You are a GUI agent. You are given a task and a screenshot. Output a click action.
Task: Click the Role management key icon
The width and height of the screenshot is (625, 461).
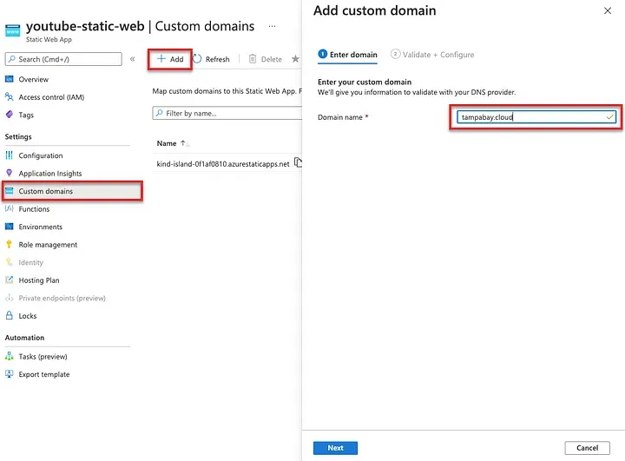10,244
